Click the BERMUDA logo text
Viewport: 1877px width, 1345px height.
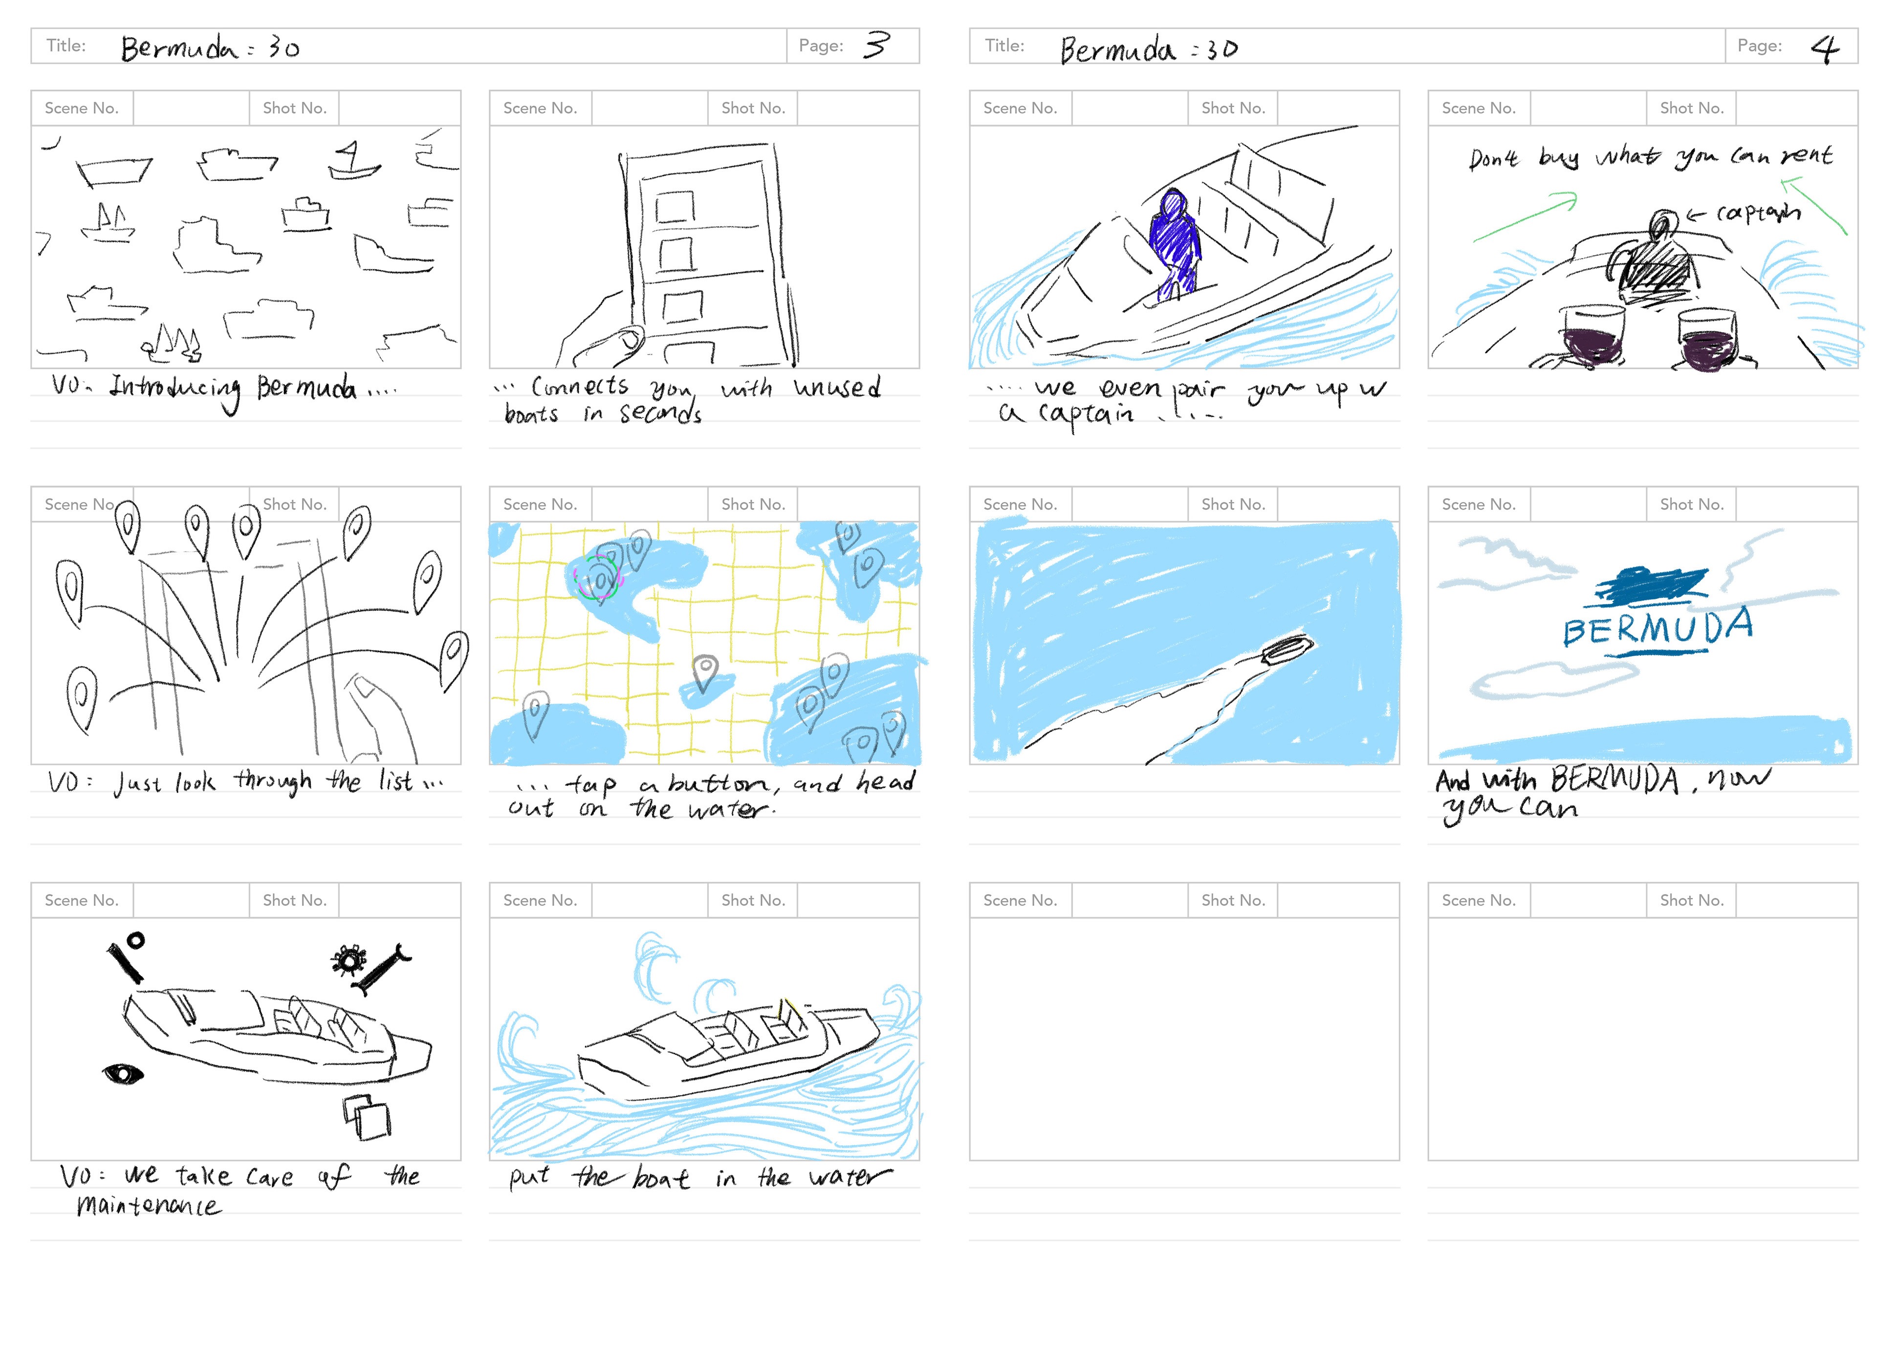point(1658,628)
